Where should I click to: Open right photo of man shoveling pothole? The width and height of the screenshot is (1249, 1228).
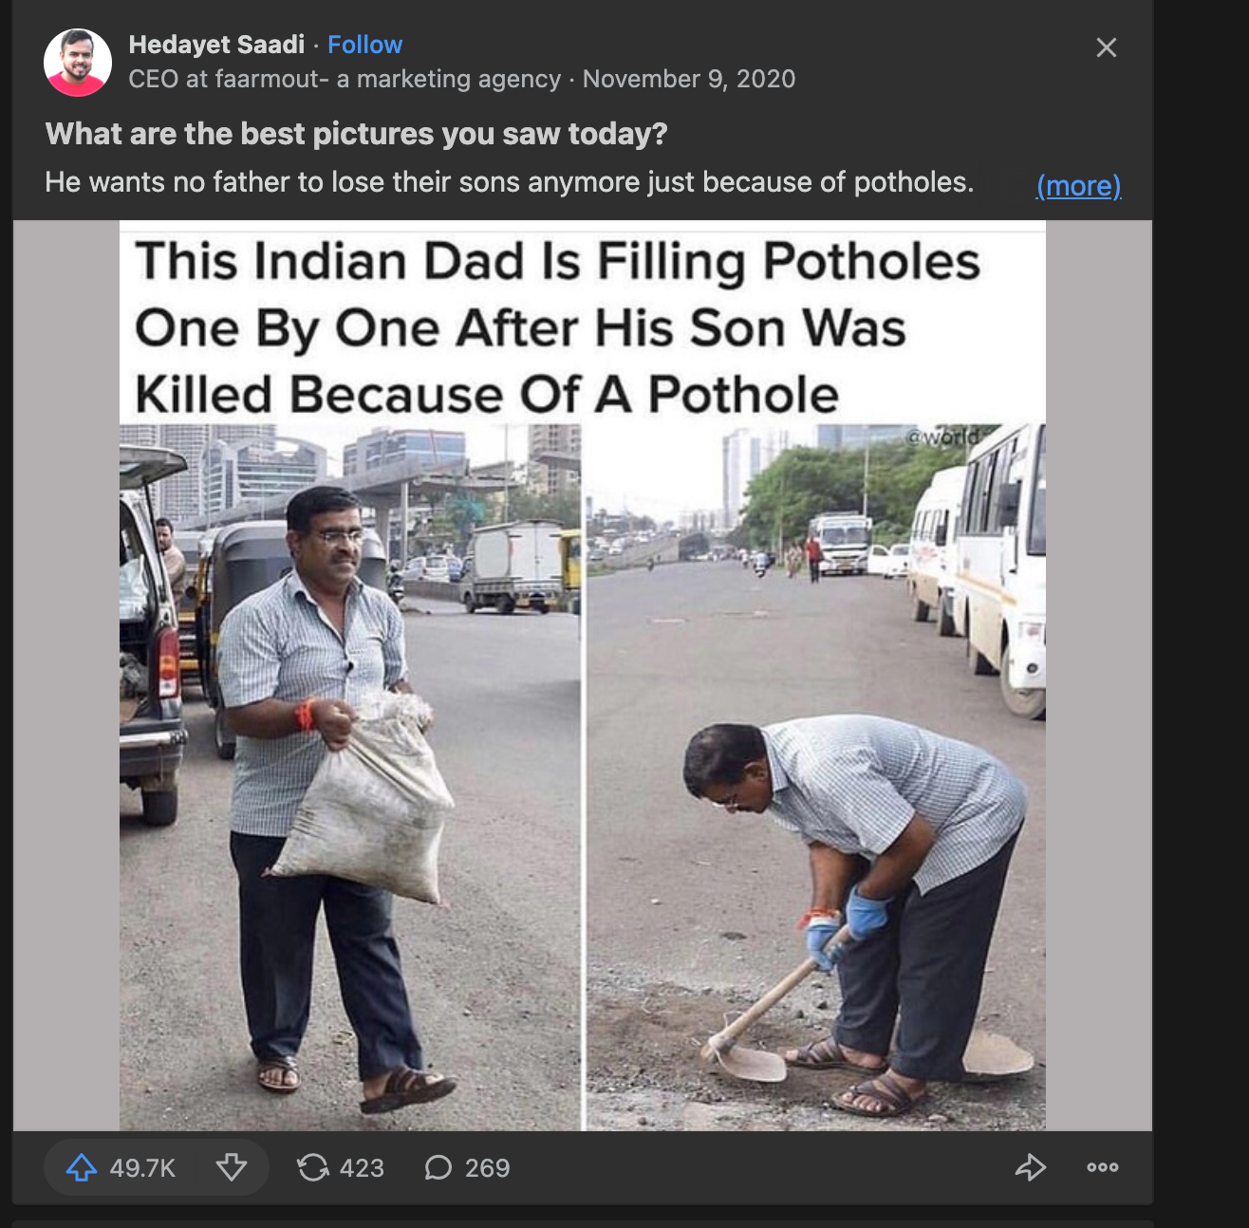coord(814,776)
